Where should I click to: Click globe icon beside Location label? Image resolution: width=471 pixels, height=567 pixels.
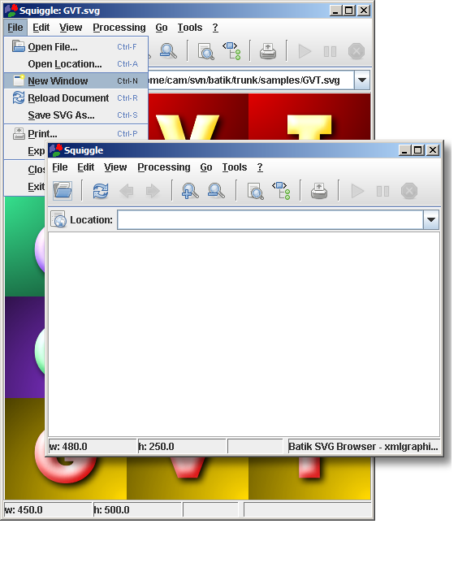pyautogui.click(x=58, y=219)
